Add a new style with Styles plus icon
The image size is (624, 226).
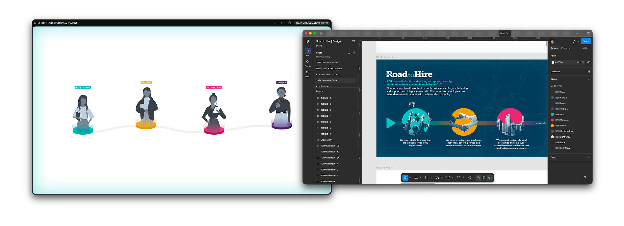point(589,79)
